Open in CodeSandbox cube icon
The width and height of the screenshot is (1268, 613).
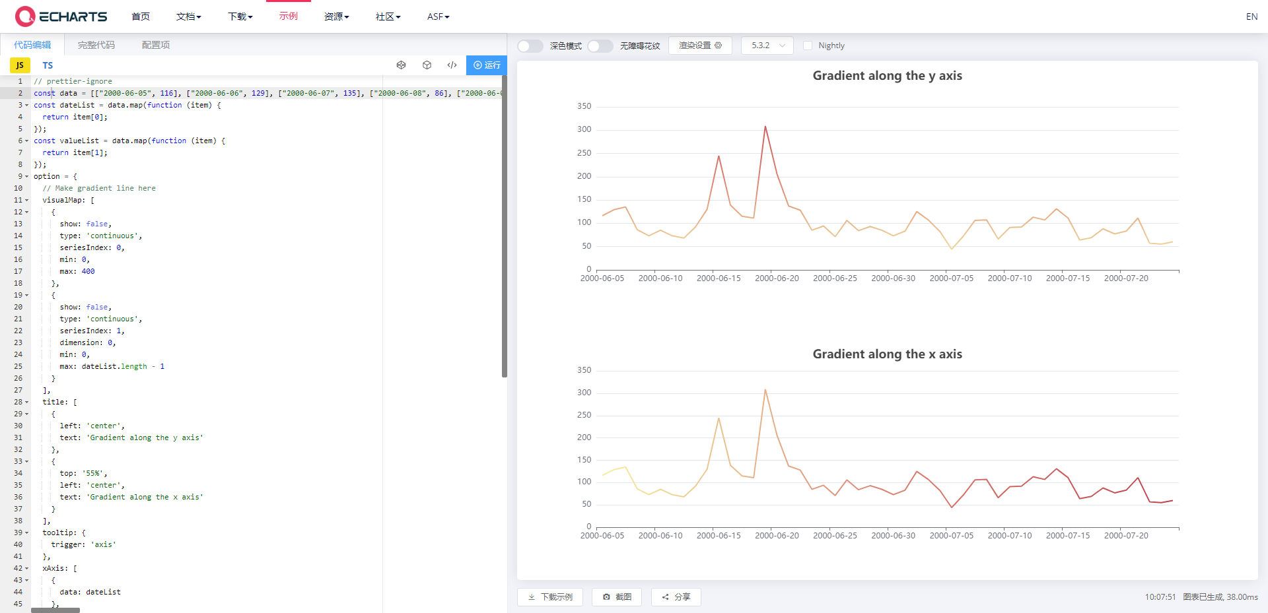427,65
